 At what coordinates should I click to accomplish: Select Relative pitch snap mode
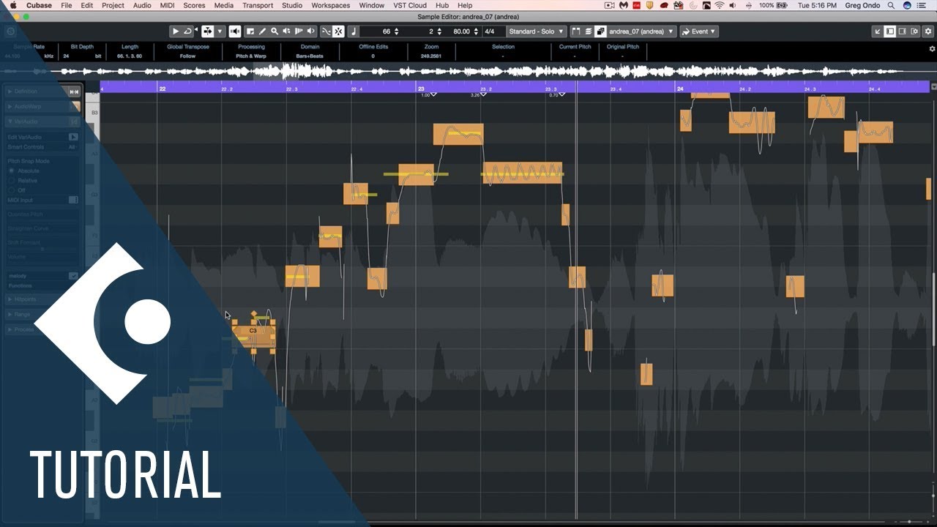pyautogui.click(x=11, y=180)
